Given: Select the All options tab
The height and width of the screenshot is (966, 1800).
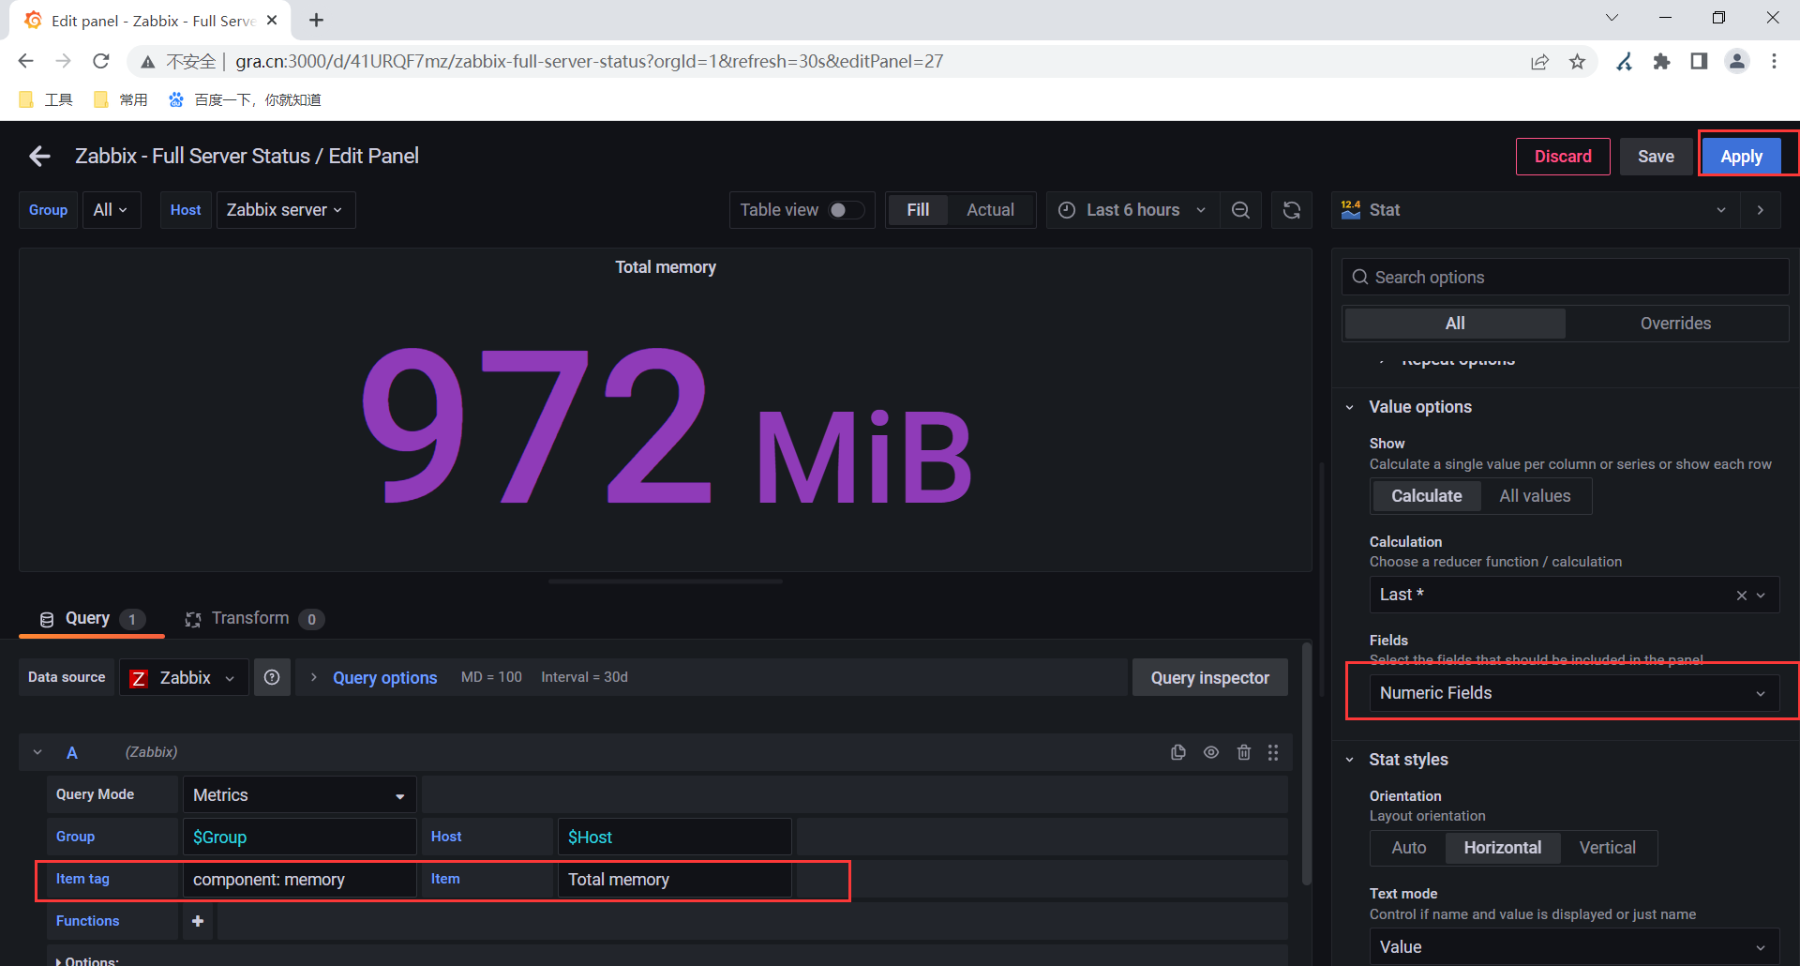Looking at the screenshot, I should click(x=1455, y=324).
